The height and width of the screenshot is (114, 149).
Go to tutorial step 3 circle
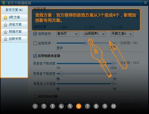pos(53,106)
